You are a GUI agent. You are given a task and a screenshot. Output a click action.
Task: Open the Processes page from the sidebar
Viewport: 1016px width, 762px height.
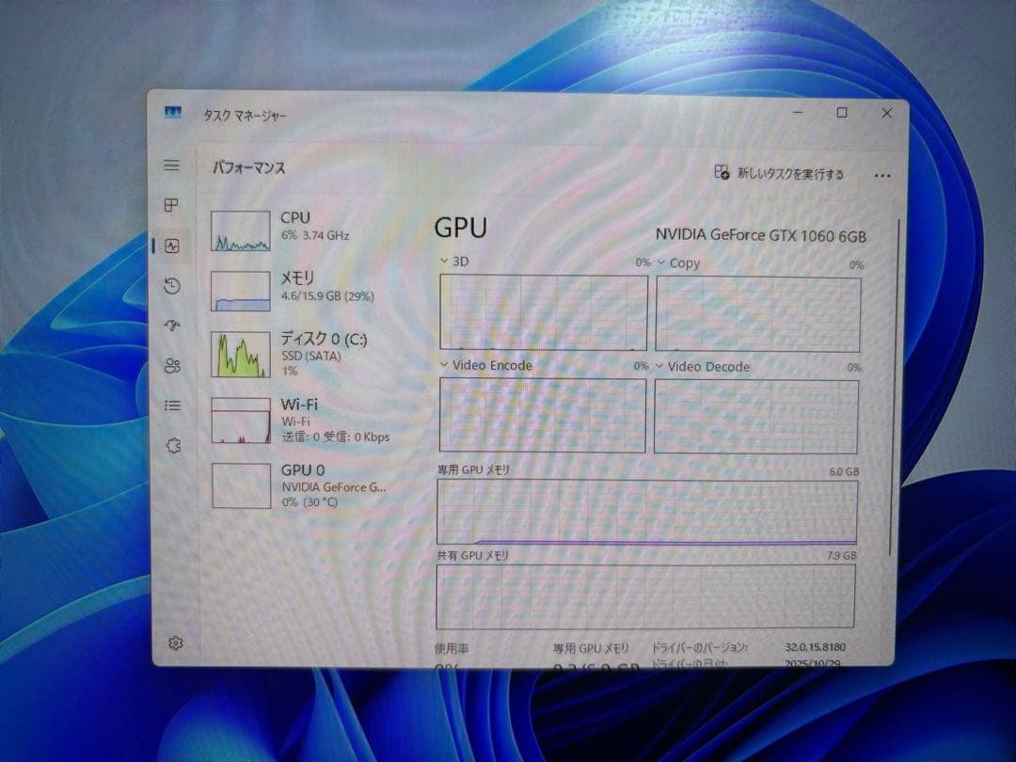tap(172, 205)
